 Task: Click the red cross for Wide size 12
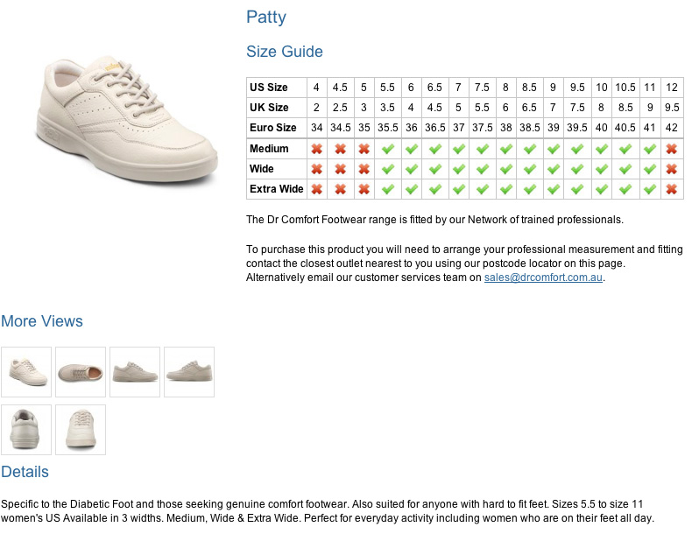[671, 169]
